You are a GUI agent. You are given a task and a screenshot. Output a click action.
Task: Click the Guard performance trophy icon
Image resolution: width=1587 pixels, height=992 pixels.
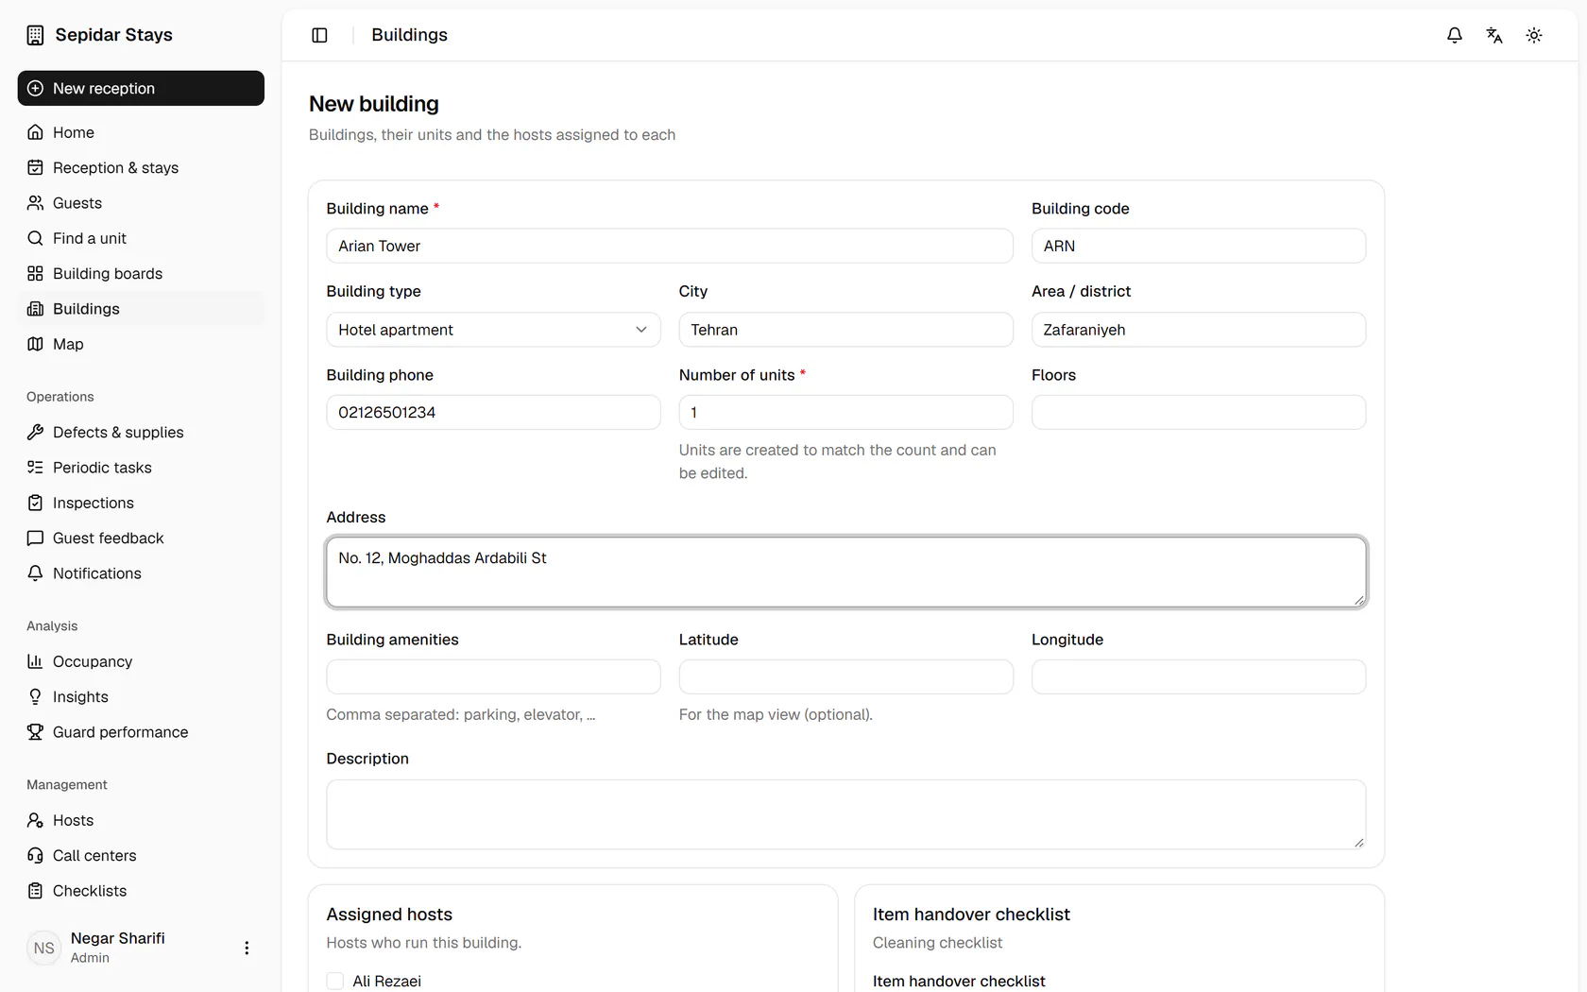(x=35, y=732)
